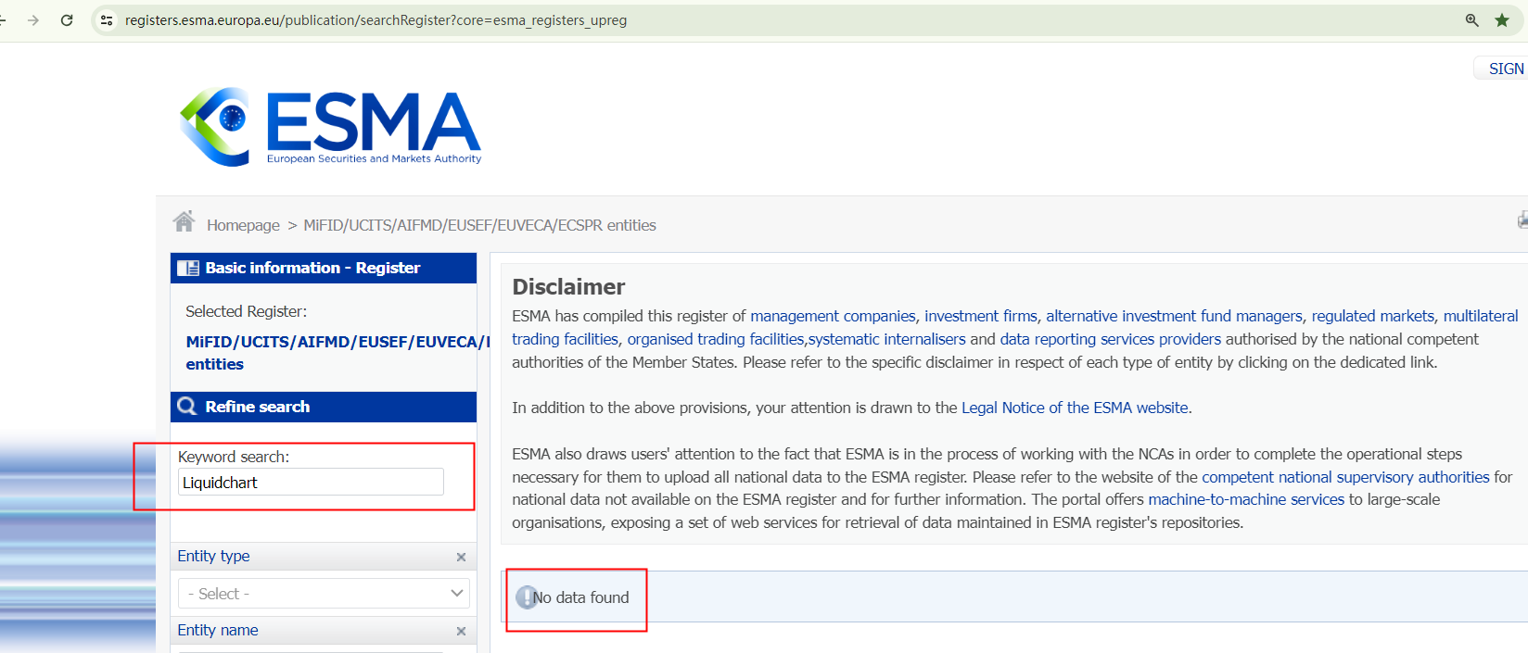Click the ESMA logo

[x=330, y=127]
